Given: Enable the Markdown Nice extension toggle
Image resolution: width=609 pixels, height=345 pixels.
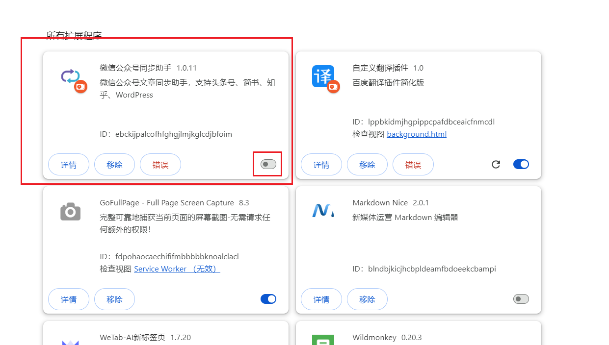Looking at the screenshot, I should (521, 299).
